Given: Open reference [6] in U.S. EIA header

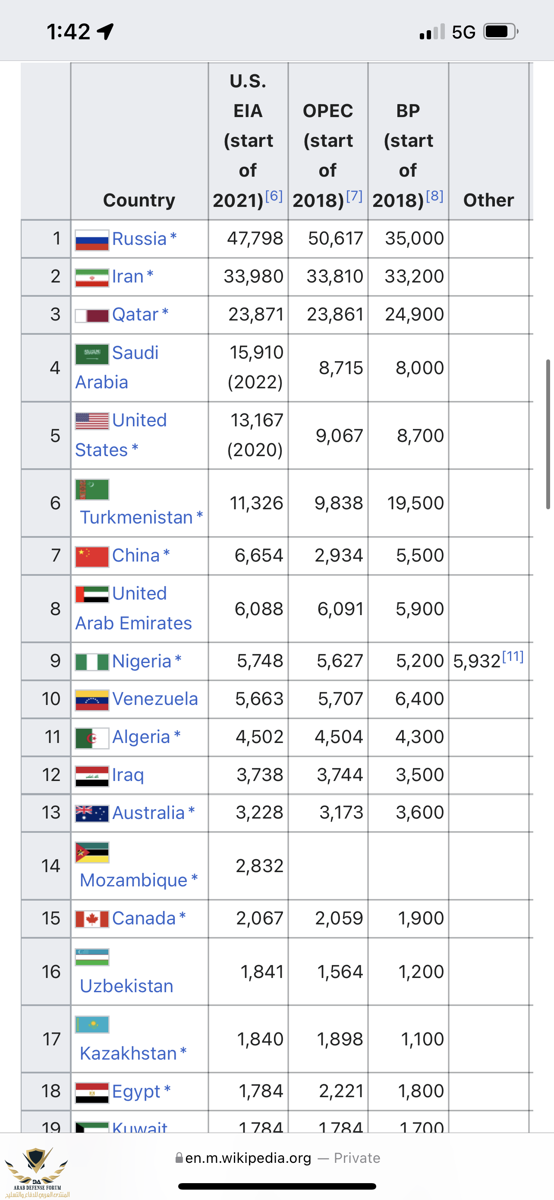Looking at the screenshot, I should pyautogui.click(x=274, y=196).
